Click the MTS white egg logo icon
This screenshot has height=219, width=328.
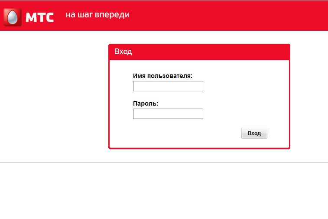12,17
